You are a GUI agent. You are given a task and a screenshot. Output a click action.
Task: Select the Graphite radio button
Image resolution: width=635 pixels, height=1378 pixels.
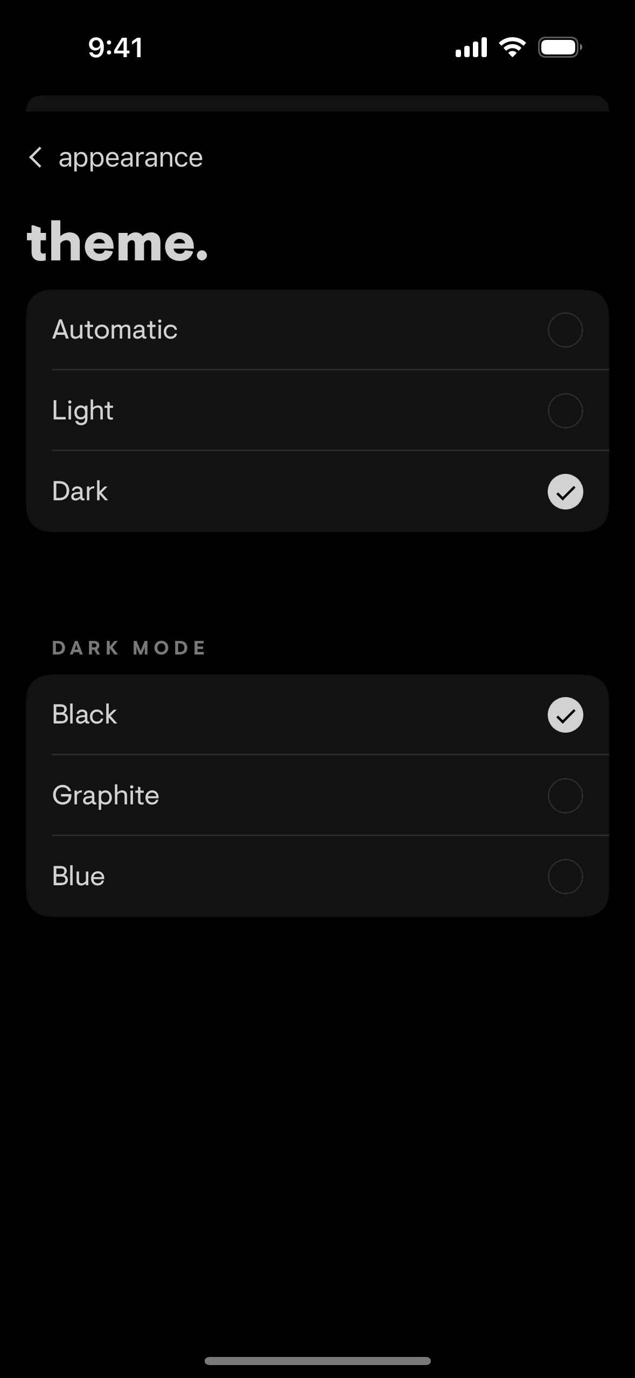pyautogui.click(x=565, y=796)
